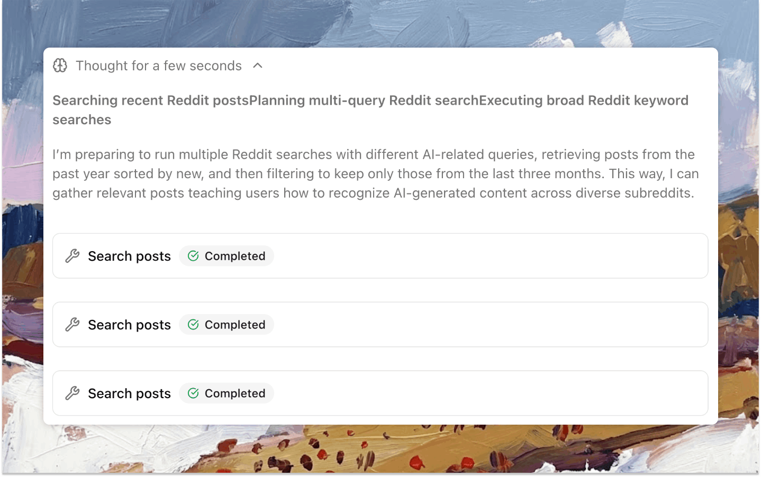Click the brain icon to view reasoning details
Screen dimensions: 761x477
point(60,66)
